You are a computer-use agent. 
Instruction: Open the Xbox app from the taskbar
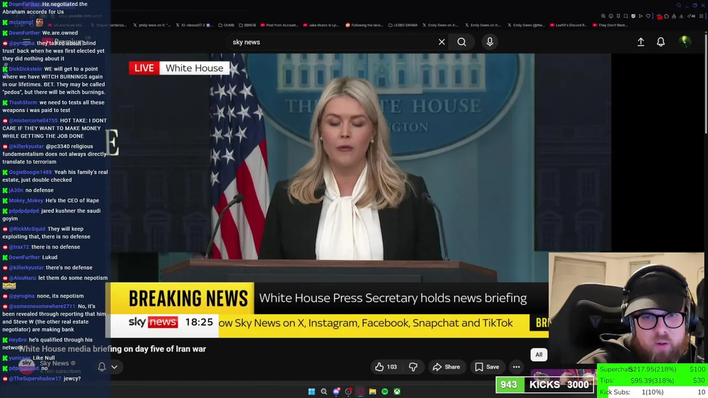point(397,391)
